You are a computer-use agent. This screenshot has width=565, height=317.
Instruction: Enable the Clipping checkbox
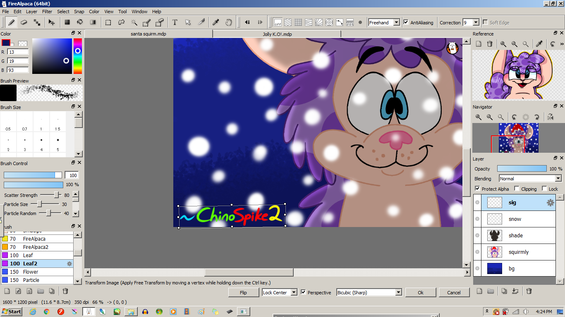pyautogui.click(x=517, y=189)
